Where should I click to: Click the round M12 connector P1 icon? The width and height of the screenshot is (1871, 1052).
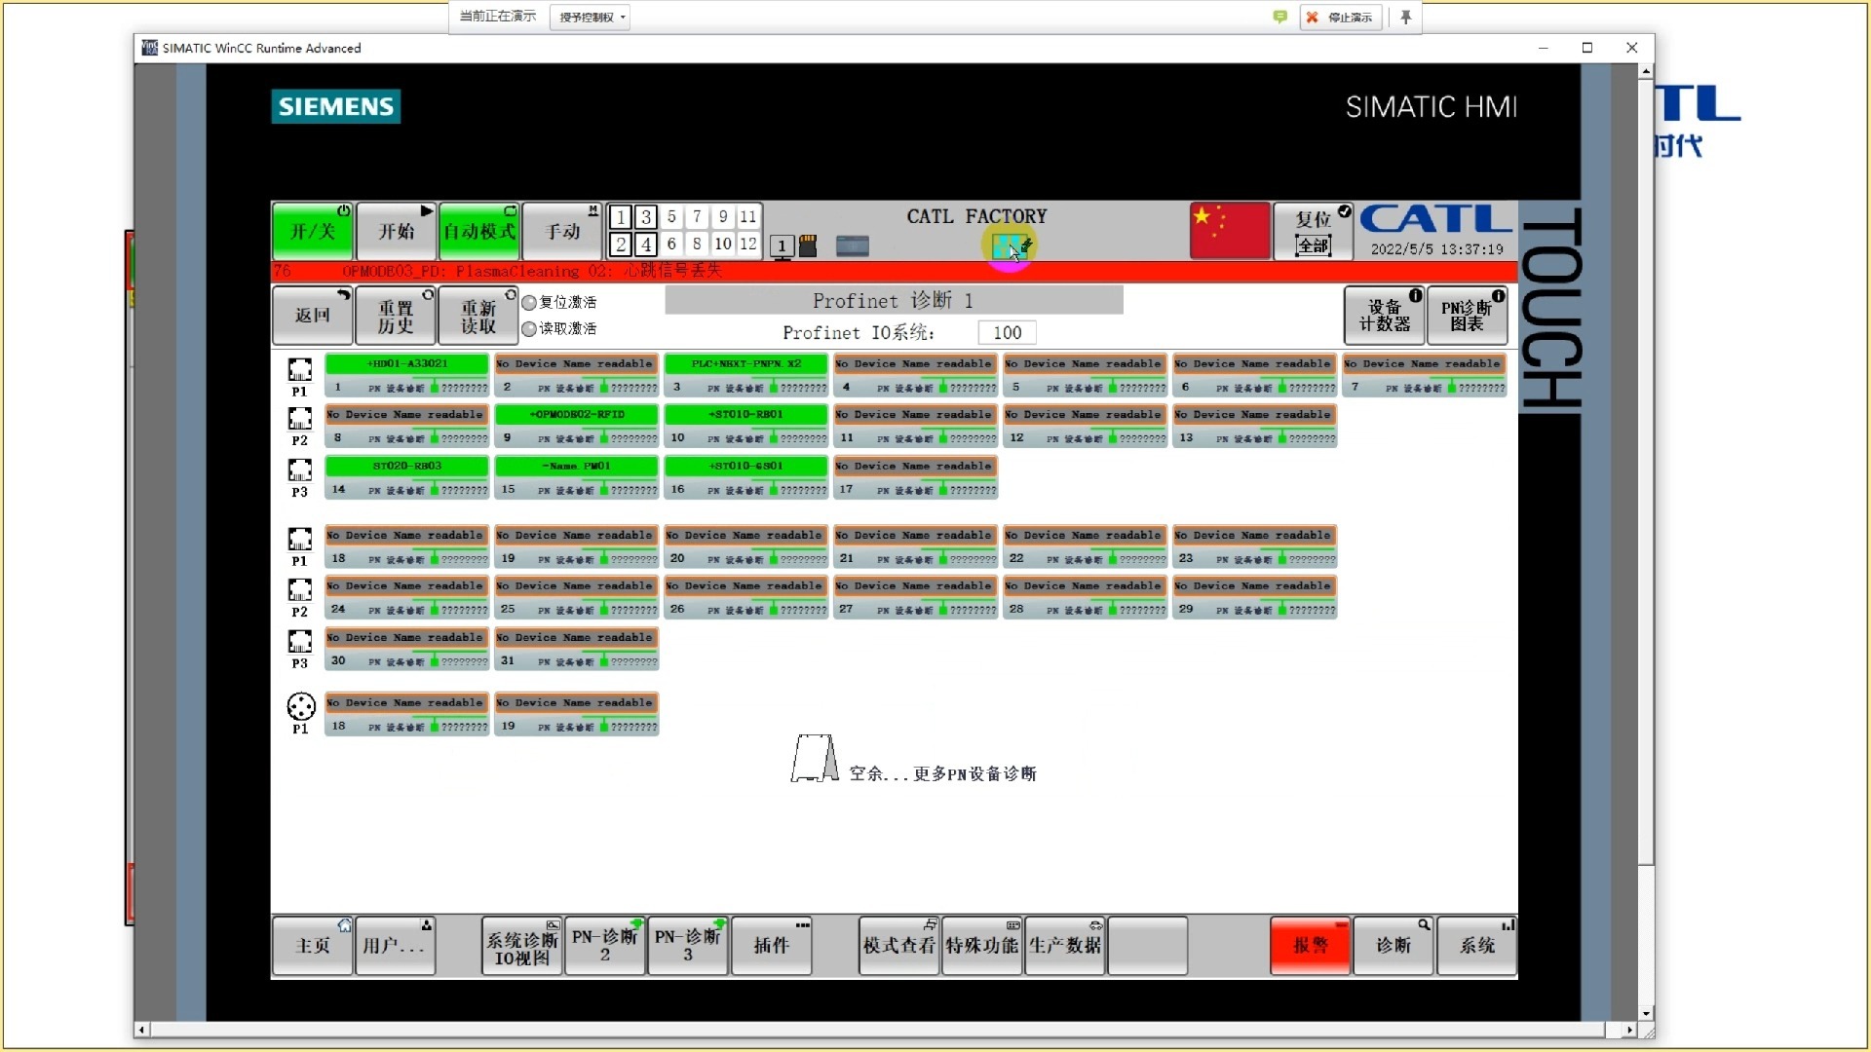click(x=301, y=707)
